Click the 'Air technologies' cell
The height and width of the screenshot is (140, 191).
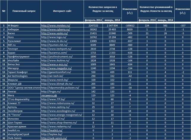point(24,76)
